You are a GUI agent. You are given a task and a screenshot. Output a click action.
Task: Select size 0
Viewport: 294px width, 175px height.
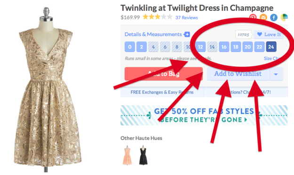tap(130, 47)
